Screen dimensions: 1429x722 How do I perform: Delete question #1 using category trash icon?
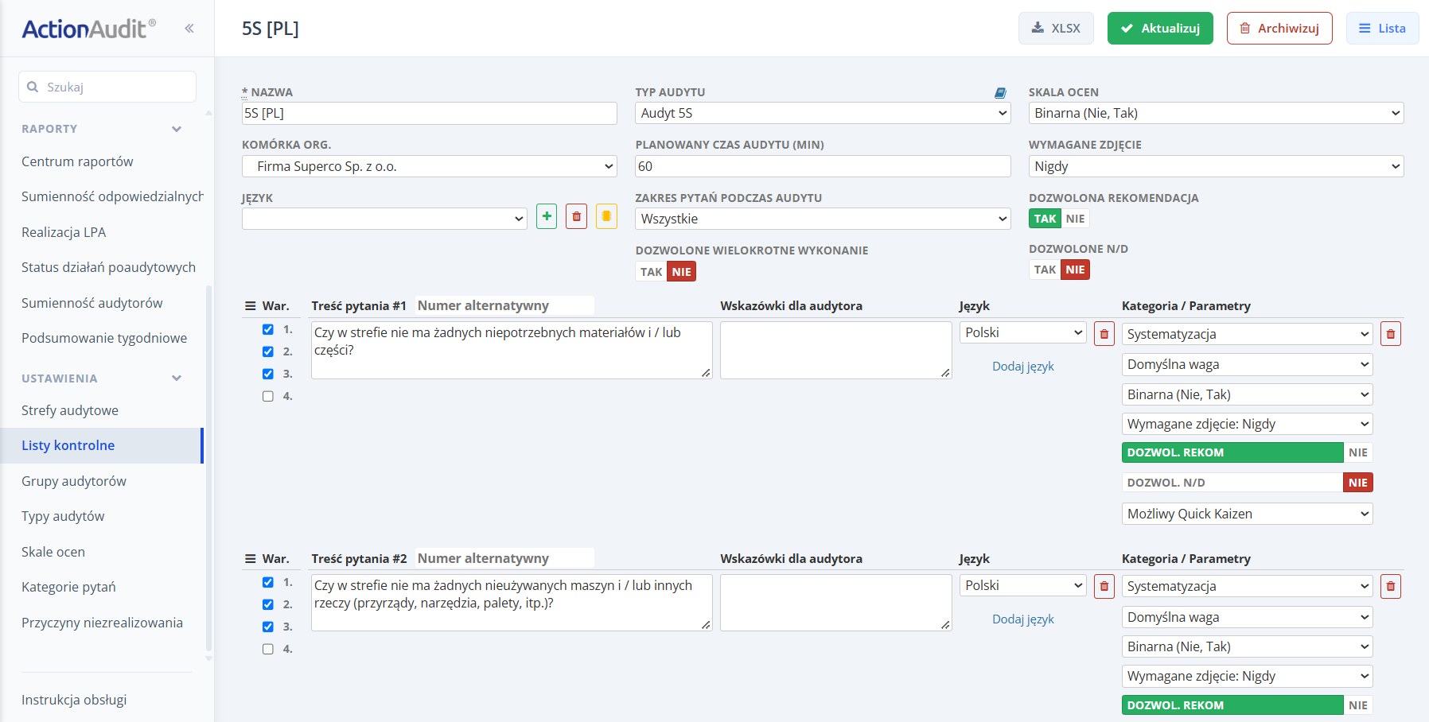[x=1391, y=334]
